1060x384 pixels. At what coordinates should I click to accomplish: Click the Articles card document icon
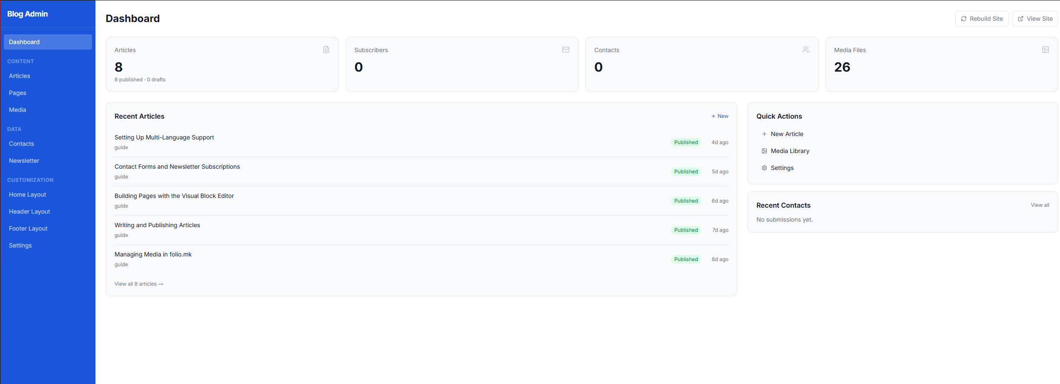click(326, 50)
